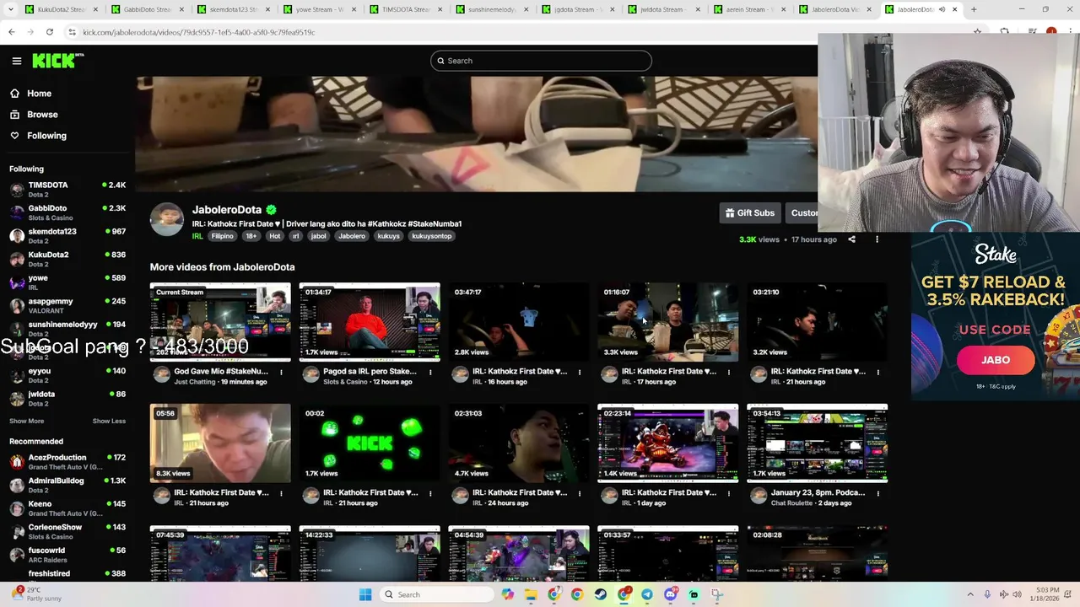Open the 'God Gave Mio #StakeNu...' video title
Image resolution: width=1080 pixels, height=607 pixels.
click(x=221, y=371)
